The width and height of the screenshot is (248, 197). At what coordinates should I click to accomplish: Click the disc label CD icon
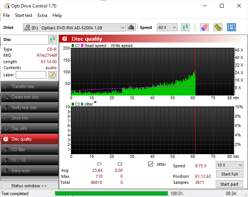53,75
